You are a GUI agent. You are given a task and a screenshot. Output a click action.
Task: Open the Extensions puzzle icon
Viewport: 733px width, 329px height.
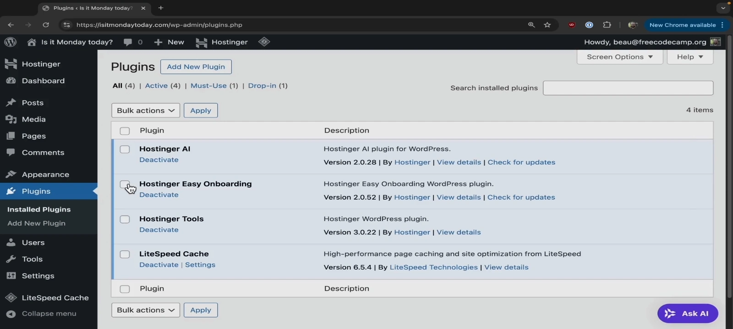(x=607, y=25)
